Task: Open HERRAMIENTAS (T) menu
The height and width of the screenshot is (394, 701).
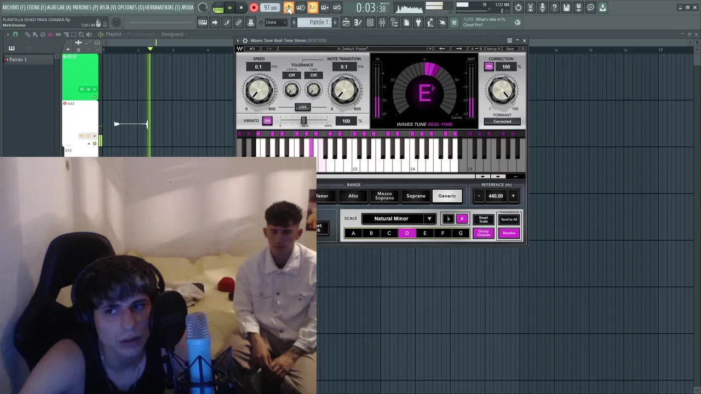Action: click(x=163, y=8)
